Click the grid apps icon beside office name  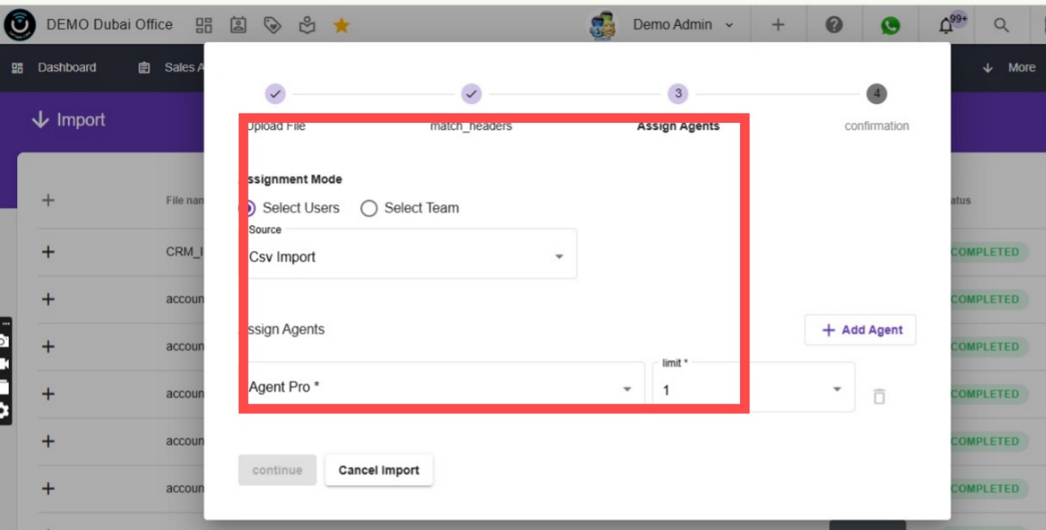click(204, 26)
